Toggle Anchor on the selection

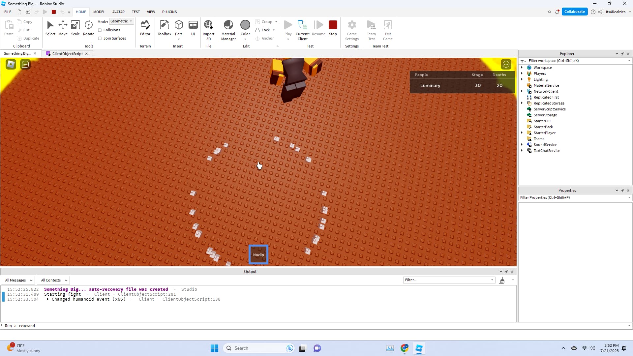click(x=265, y=38)
